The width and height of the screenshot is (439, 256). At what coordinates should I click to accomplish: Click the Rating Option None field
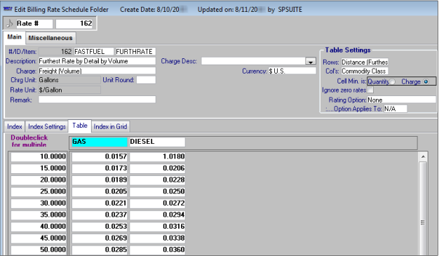pyautogui.click(x=402, y=100)
